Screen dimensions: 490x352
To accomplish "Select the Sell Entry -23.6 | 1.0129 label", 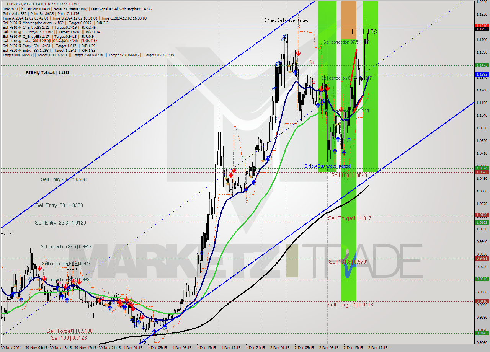I will pos(60,223).
